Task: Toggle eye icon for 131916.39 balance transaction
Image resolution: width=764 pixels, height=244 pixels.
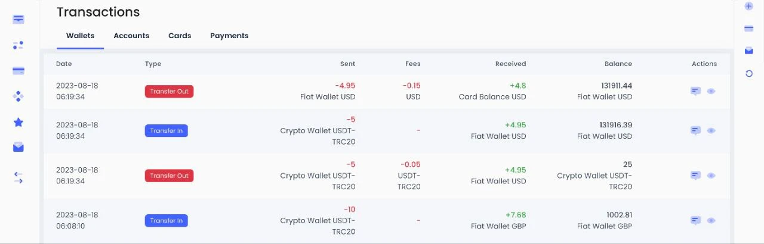Action: coord(711,130)
